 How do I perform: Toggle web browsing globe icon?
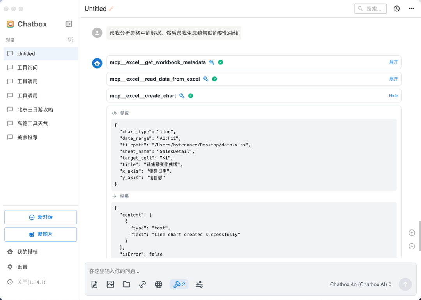click(159, 284)
